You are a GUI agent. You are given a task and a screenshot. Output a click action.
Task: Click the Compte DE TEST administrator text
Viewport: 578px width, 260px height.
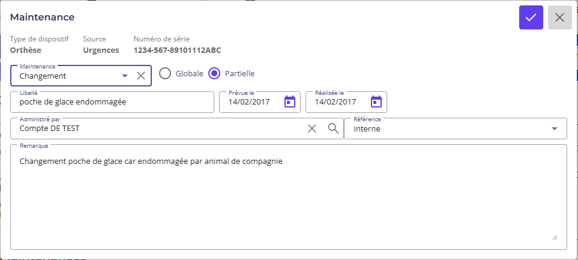(50, 128)
